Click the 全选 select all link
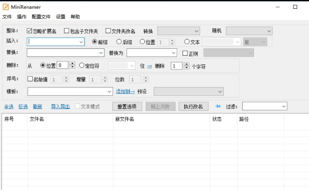Image resolution: width=309 pixels, height=190 pixels. [8, 107]
